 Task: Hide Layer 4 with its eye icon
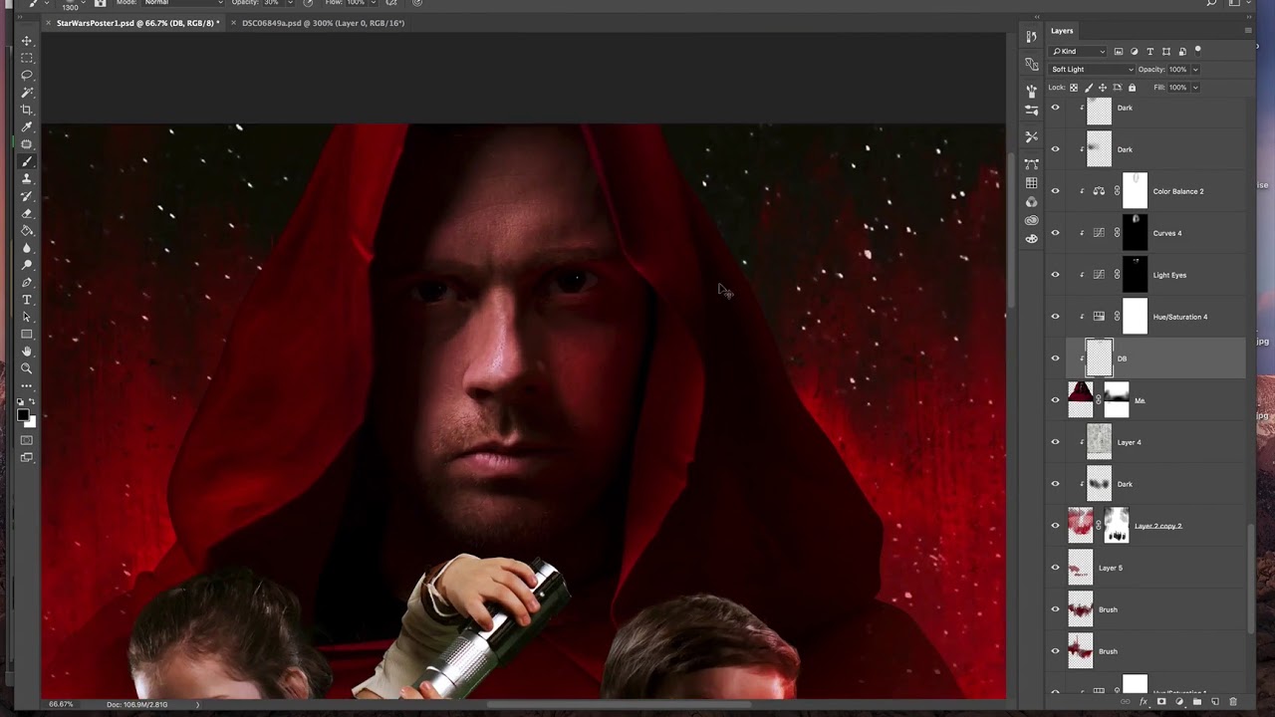1056,442
